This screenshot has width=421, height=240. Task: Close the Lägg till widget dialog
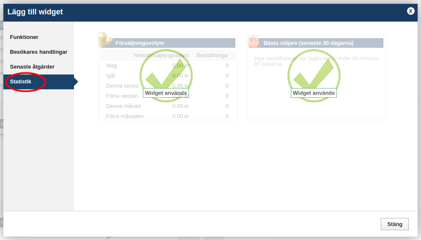[x=410, y=11]
